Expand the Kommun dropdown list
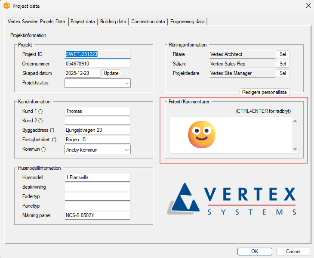The width and height of the screenshot is (314, 258). [x=127, y=149]
